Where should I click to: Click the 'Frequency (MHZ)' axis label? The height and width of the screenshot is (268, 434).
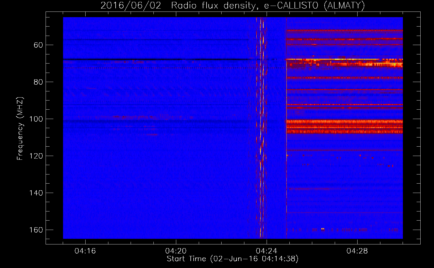tap(20, 128)
